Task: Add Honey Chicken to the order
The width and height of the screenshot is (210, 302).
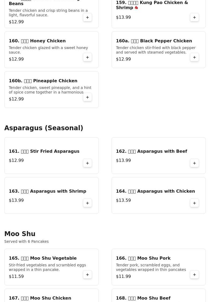Action: [x=87, y=57]
